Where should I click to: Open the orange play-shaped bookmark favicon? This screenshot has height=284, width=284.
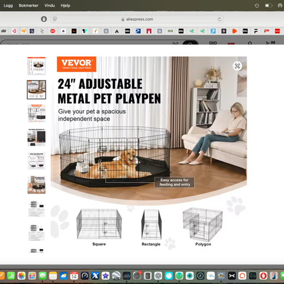[x=234, y=31]
